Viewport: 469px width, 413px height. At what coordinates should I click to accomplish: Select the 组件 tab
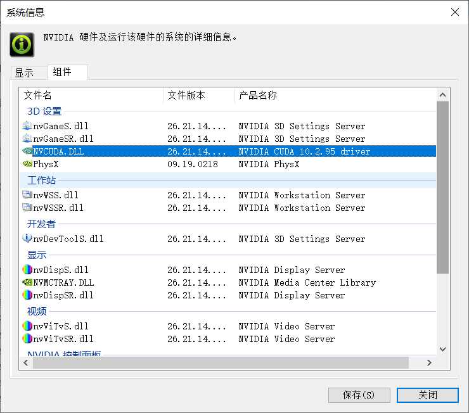click(x=68, y=72)
